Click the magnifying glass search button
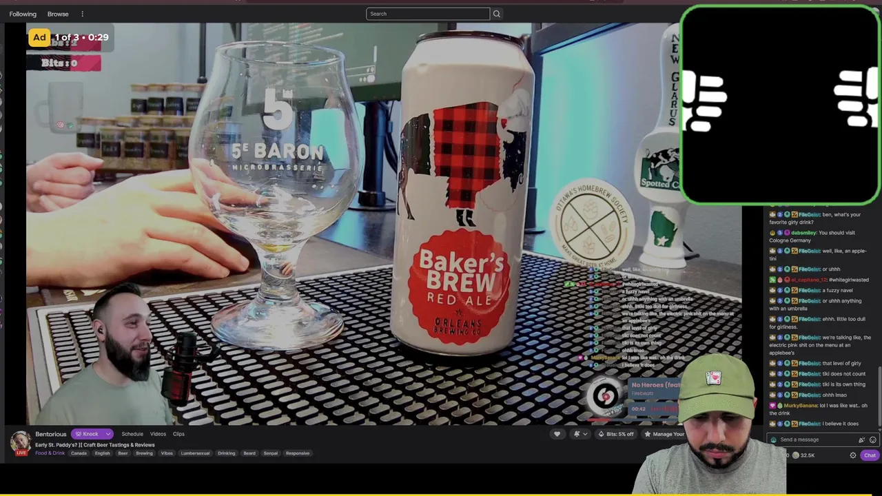The image size is (882, 496). coord(496,14)
